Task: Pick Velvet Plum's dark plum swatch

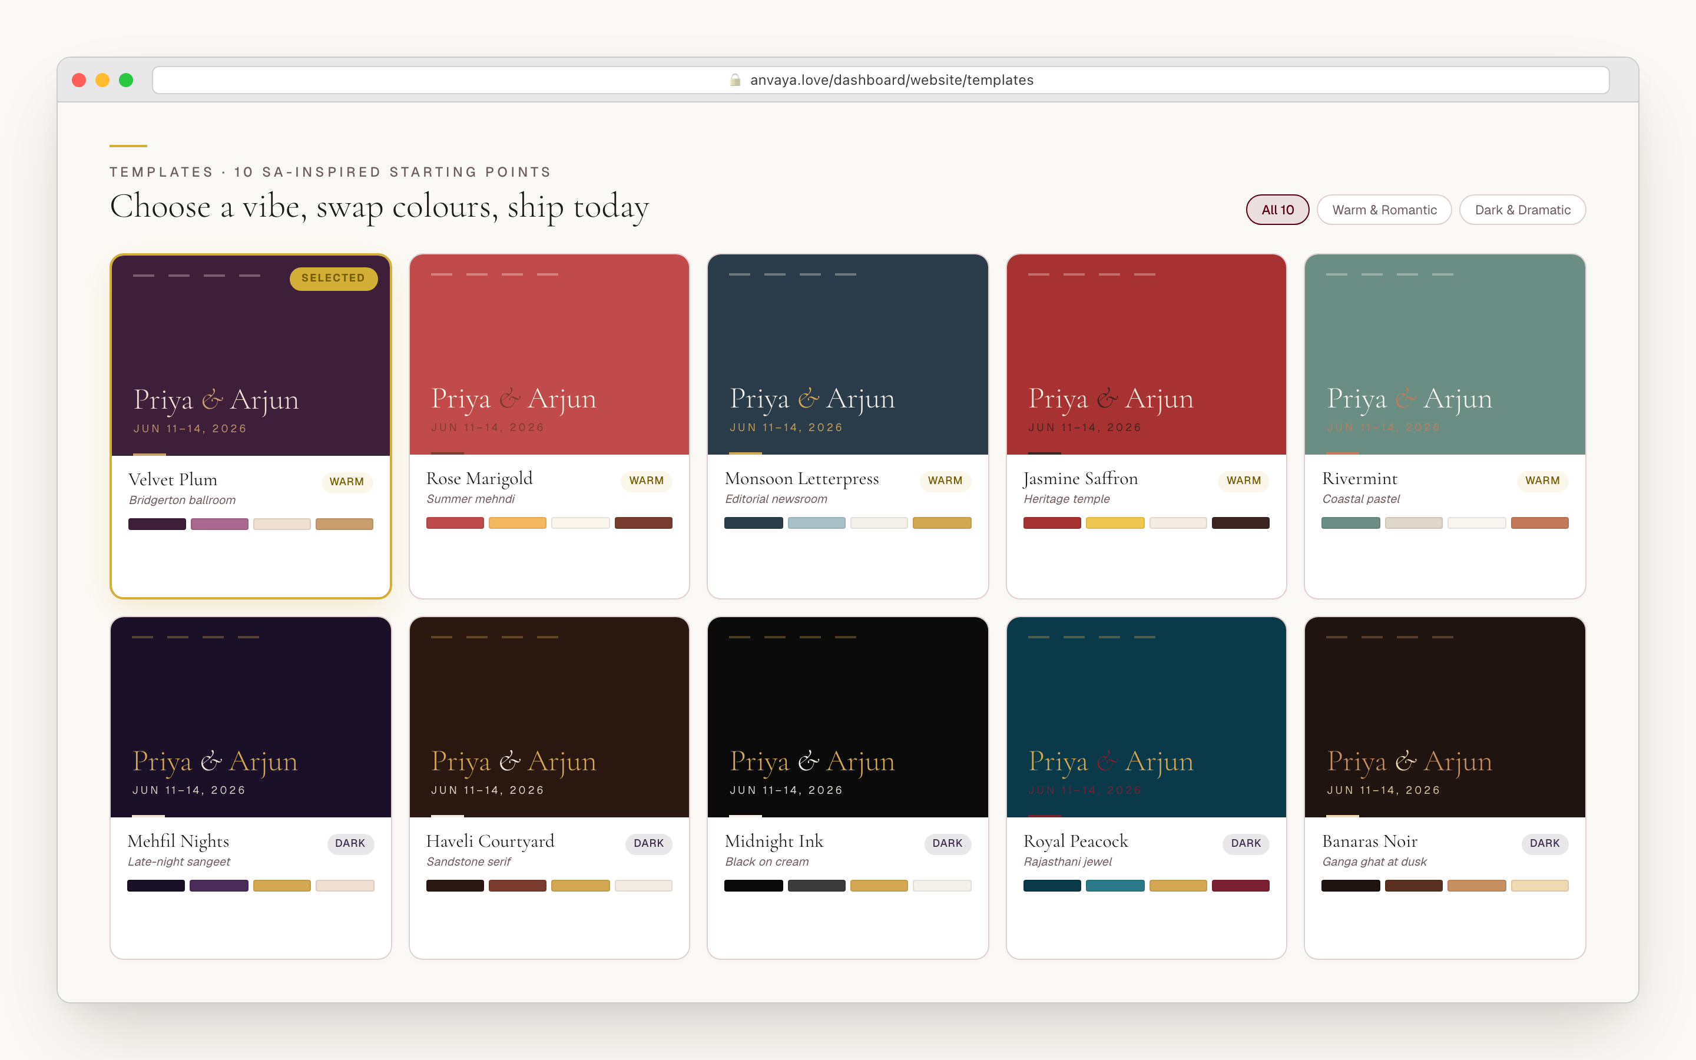Action: coord(157,524)
